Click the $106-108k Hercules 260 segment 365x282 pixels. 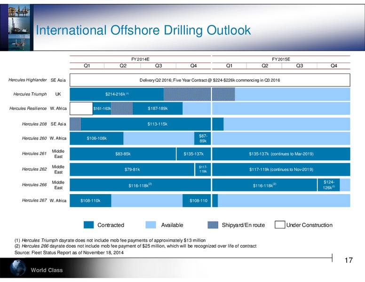(x=96, y=138)
